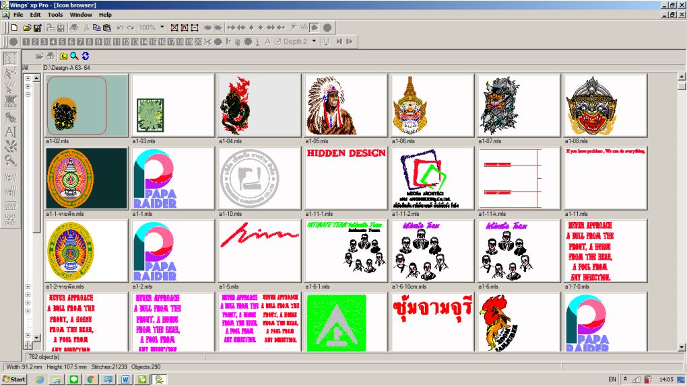This screenshot has height=386, width=687.
Task: Click the yellow up-folder icon
Action: [63, 56]
